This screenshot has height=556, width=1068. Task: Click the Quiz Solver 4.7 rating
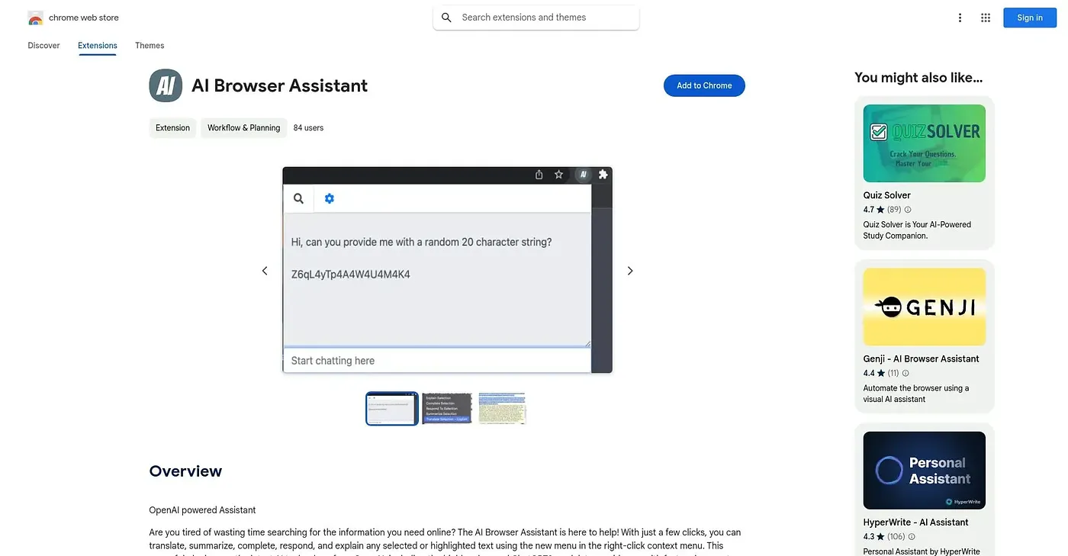point(869,210)
